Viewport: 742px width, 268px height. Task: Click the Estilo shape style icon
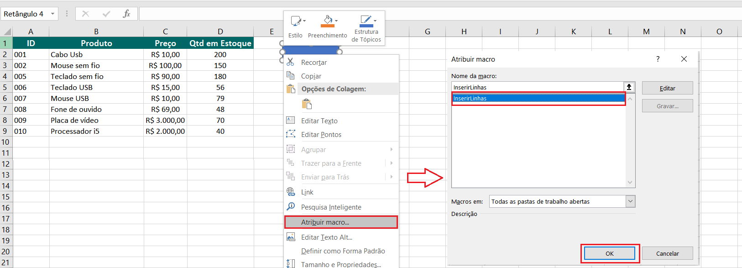pos(296,21)
